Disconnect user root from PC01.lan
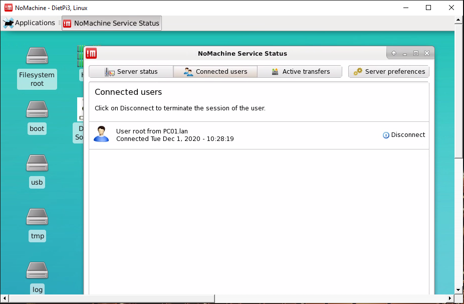Image resolution: width=464 pixels, height=304 pixels. [404, 135]
